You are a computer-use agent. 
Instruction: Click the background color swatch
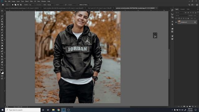tap(3, 73)
